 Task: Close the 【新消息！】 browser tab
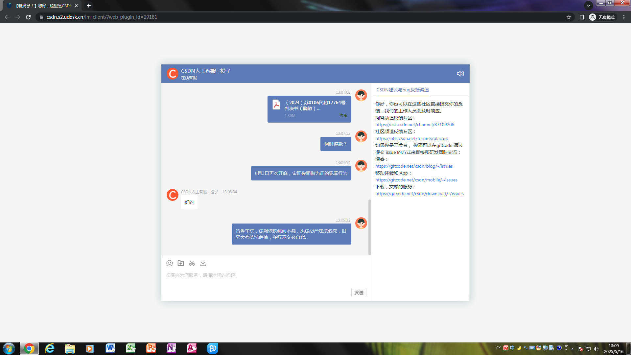coord(76,6)
